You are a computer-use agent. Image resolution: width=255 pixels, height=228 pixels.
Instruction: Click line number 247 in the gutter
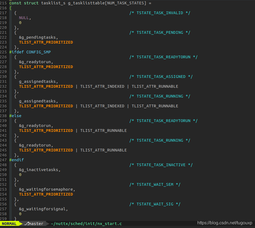[4, 160]
